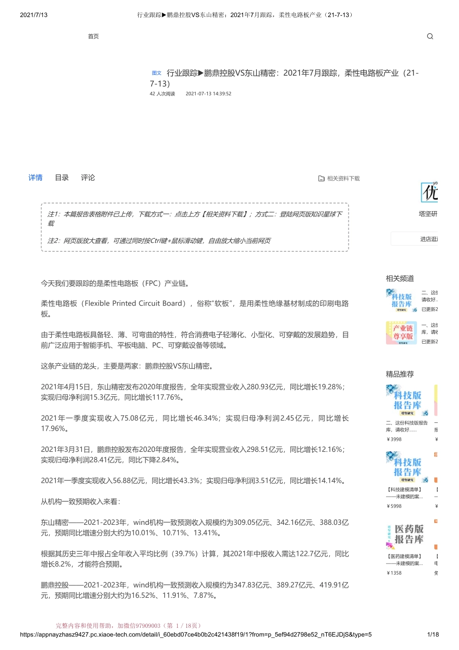Open the 科技版报告库 channel thumbnail under 相关频道
The height and width of the screenshot is (650, 459).
[x=401, y=300]
